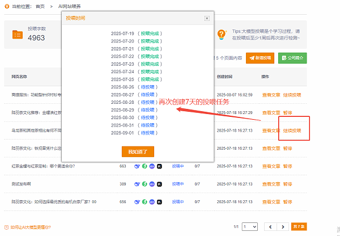Click first blue AI model icon in 测试发布啊 row
The width and height of the screenshot is (340, 236).
point(137,184)
